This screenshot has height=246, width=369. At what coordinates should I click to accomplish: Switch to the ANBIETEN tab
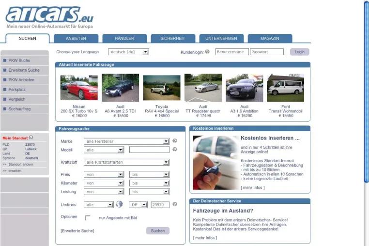tap(76, 38)
